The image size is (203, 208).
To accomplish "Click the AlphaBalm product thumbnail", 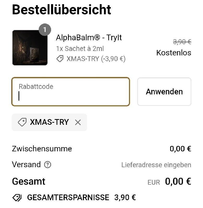I will coord(30,48).
